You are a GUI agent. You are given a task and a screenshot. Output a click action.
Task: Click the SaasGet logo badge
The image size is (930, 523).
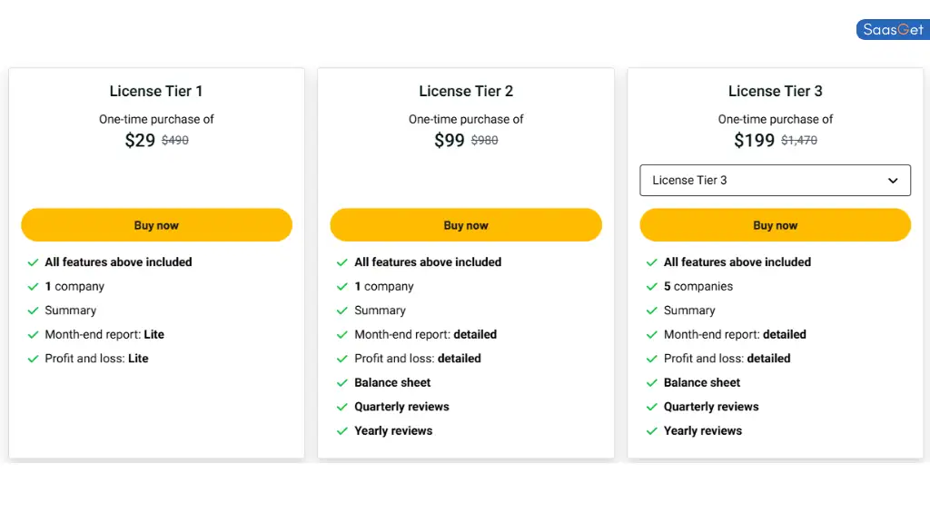pos(893,30)
